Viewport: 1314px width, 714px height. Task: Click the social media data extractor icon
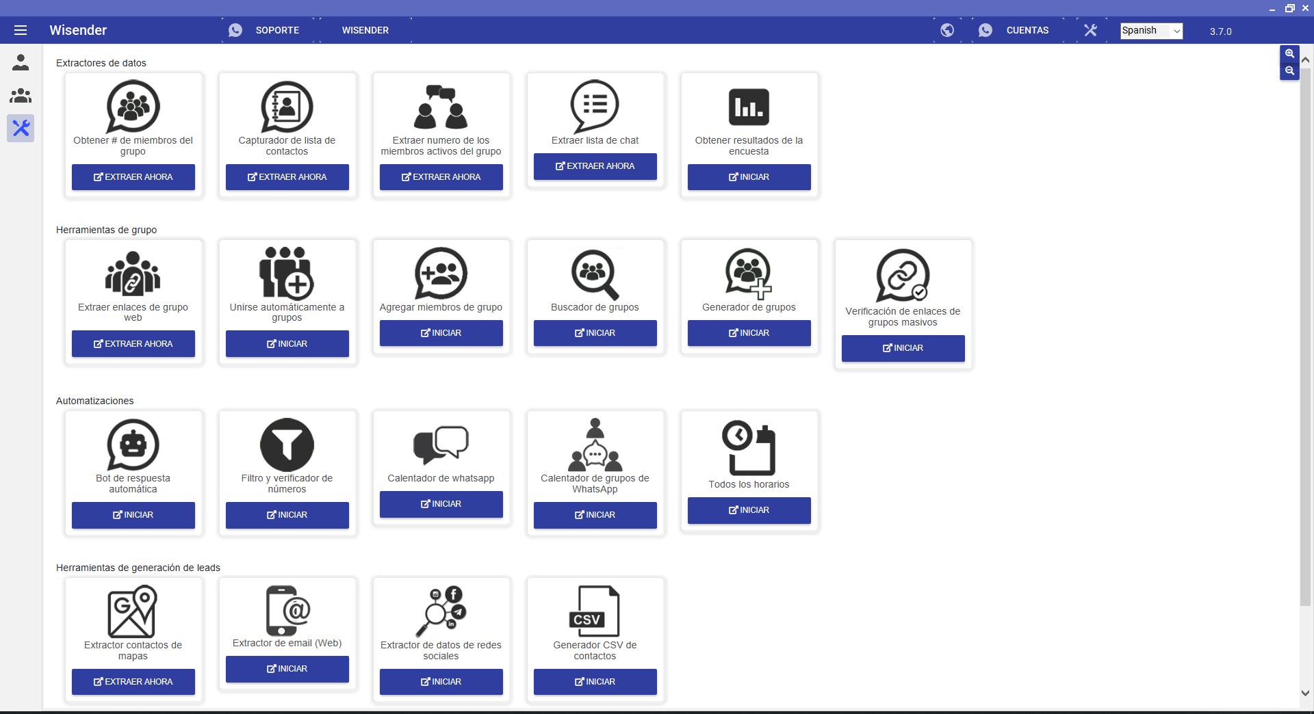441,611
